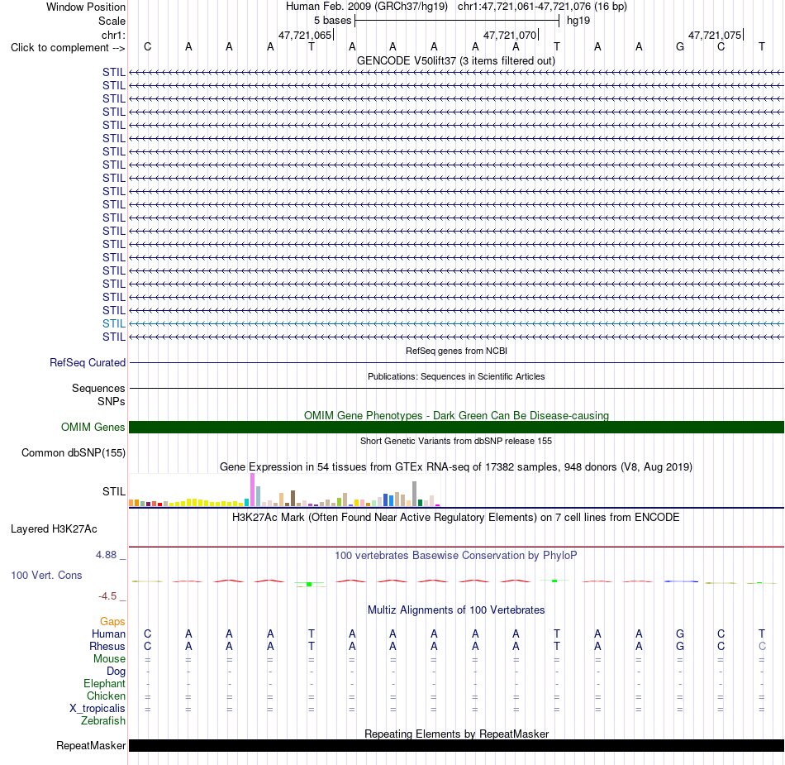
Task: Click "Click to complement -->" to flip bases
Action: pyautogui.click(x=68, y=48)
